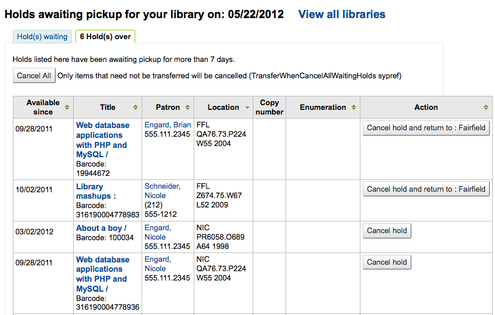Sort Enumeration column using arrow icon

pos(353,108)
